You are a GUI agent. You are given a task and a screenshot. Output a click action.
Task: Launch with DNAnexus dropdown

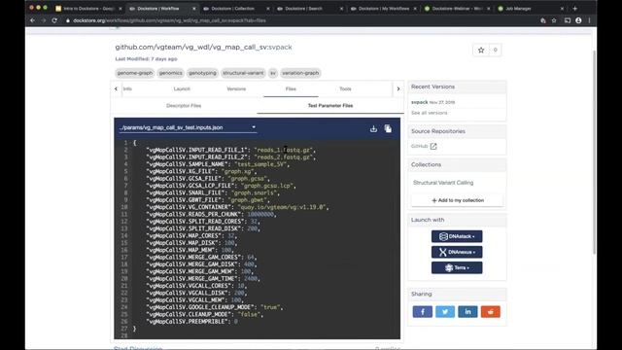457,252
